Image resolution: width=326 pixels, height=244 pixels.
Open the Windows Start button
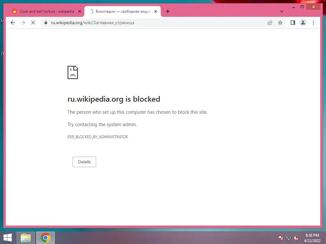click(8, 238)
